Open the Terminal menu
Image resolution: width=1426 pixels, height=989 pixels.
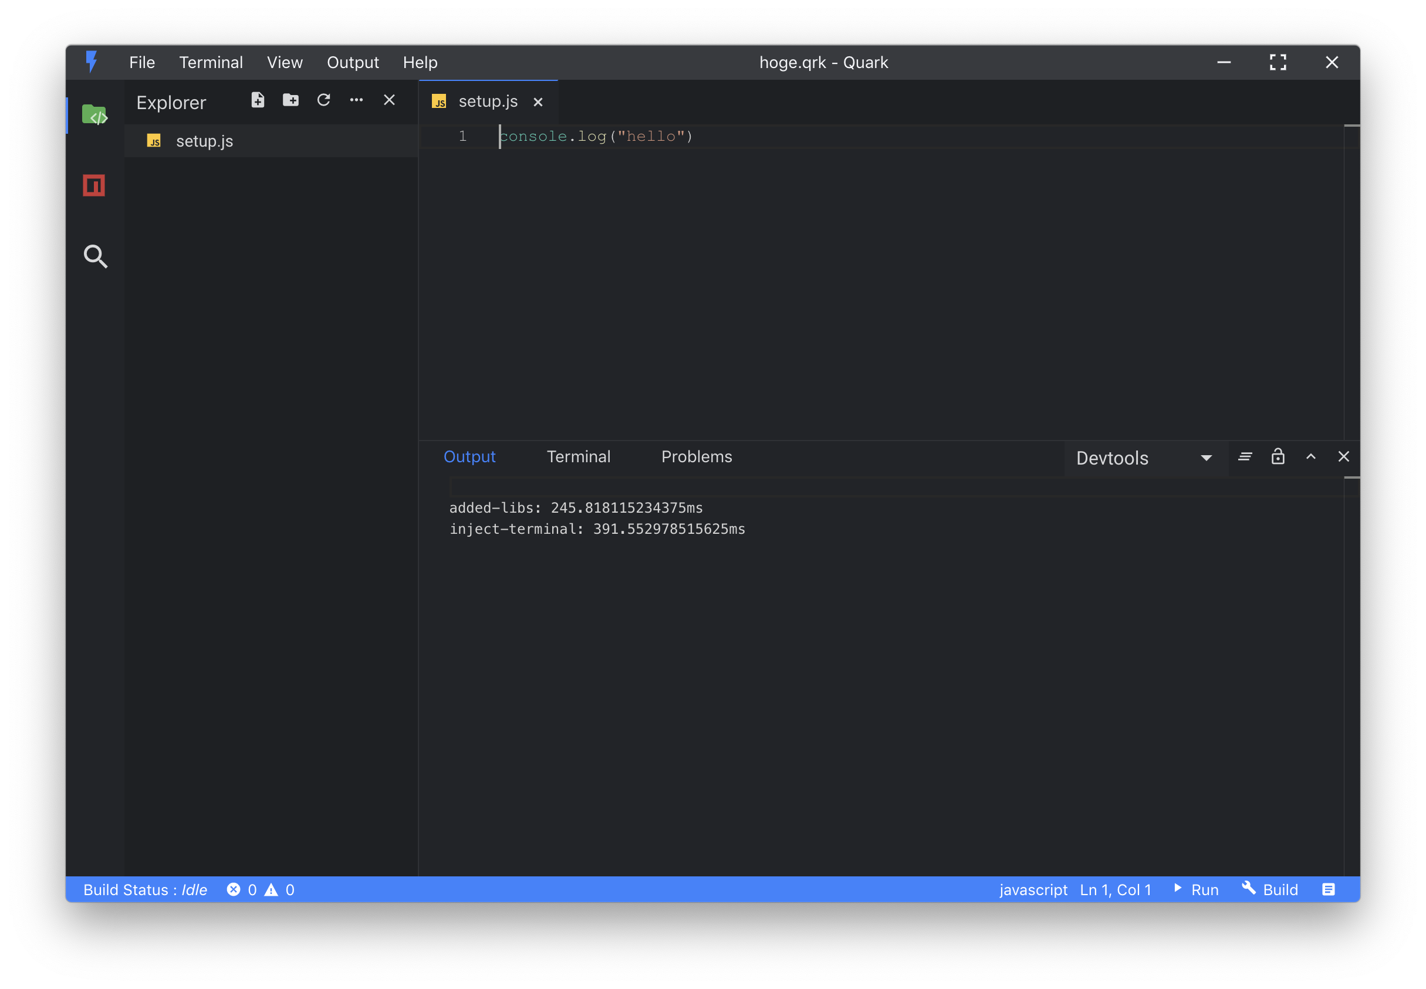pos(211,62)
